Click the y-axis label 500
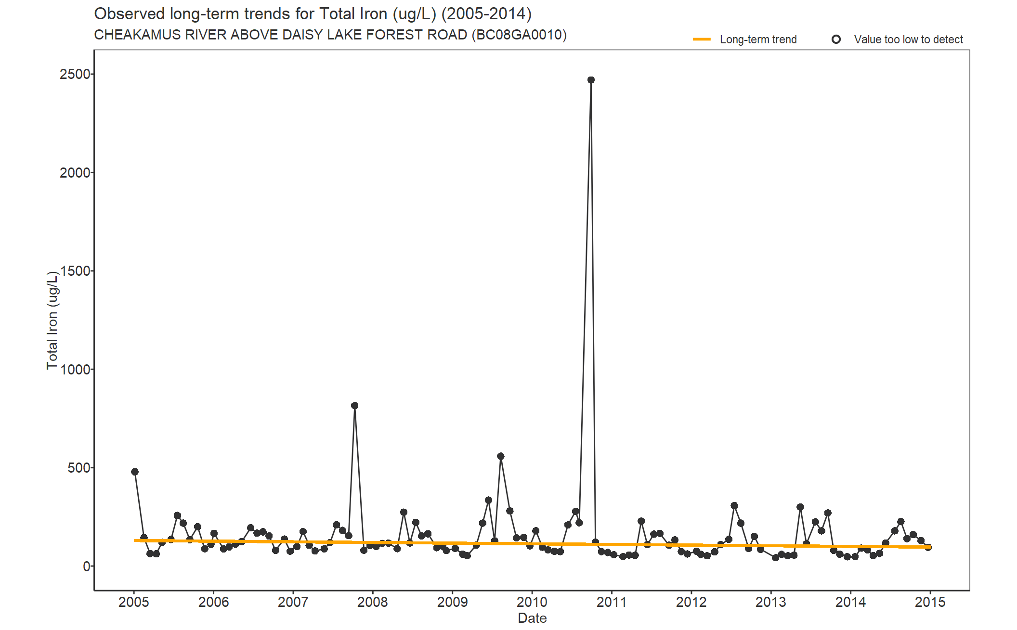This screenshot has height=630, width=1017. pyautogui.click(x=79, y=468)
